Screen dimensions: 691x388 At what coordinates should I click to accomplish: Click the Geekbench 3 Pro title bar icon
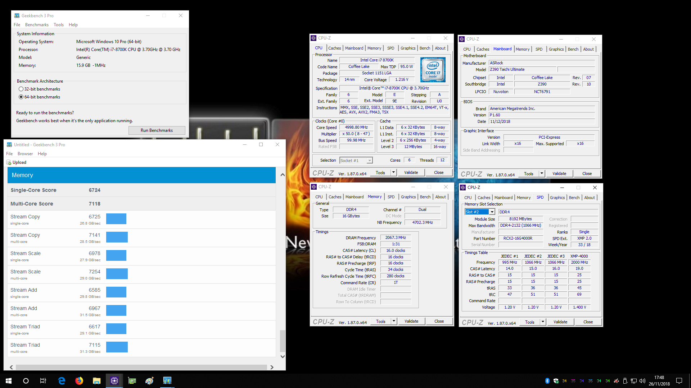coord(17,15)
